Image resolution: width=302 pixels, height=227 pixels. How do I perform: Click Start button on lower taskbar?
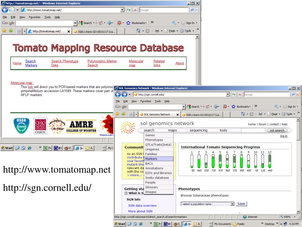pos(120,224)
